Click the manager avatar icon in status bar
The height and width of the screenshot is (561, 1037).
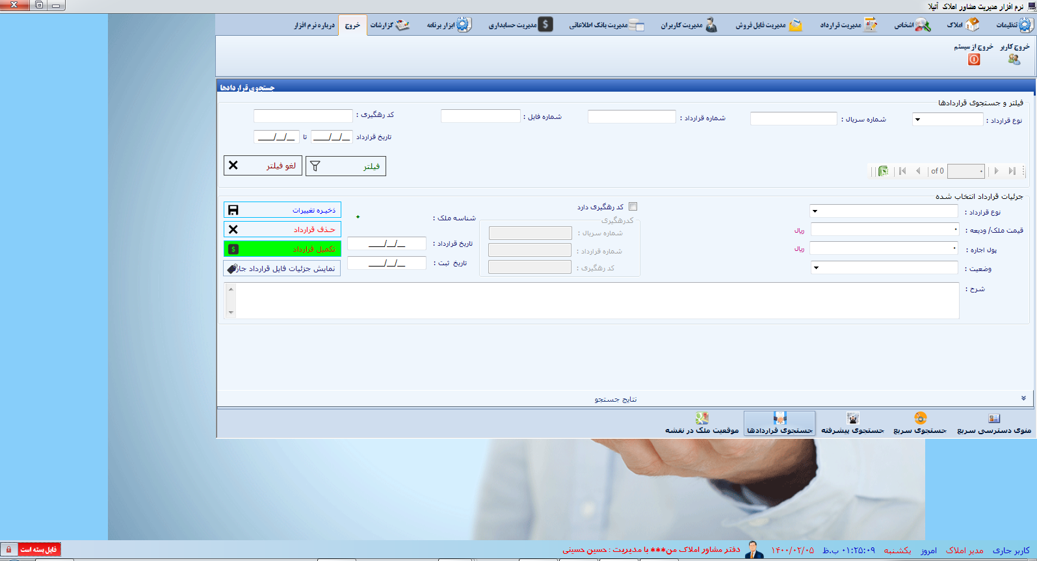coord(754,550)
